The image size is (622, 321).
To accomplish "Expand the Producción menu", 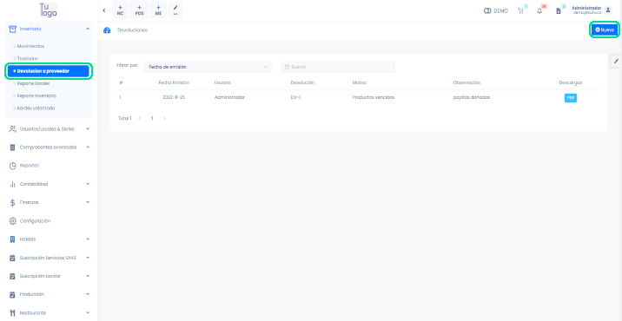I will 49,294.
